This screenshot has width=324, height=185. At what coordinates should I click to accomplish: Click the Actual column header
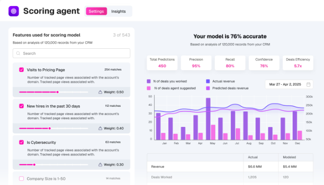pyautogui.click(x=253, y=157)
